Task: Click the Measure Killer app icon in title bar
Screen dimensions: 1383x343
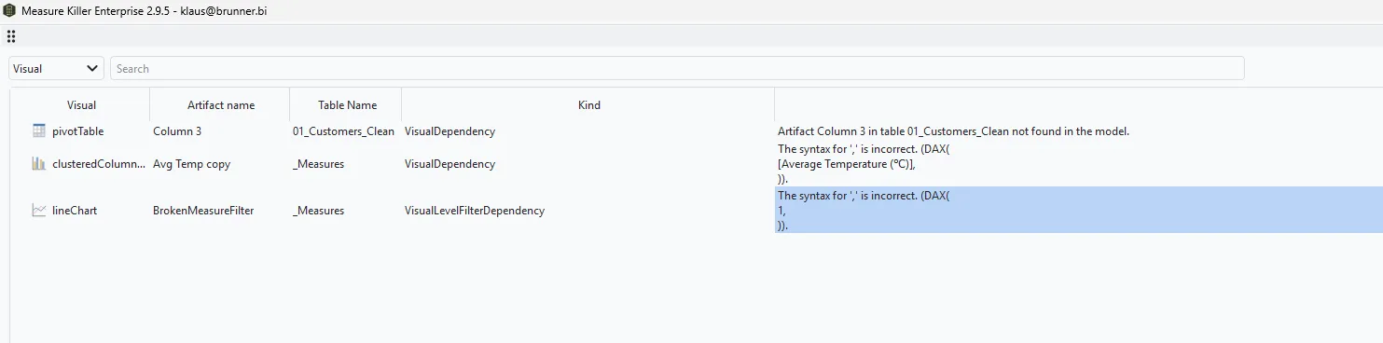Action: click(x=9, y=10)
